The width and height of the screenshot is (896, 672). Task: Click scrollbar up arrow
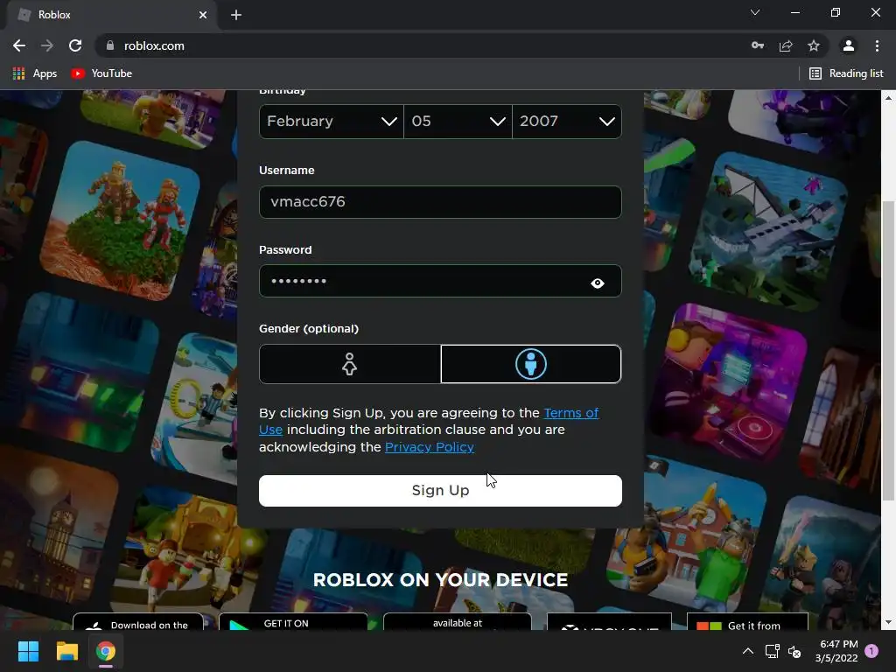(889, 98)
